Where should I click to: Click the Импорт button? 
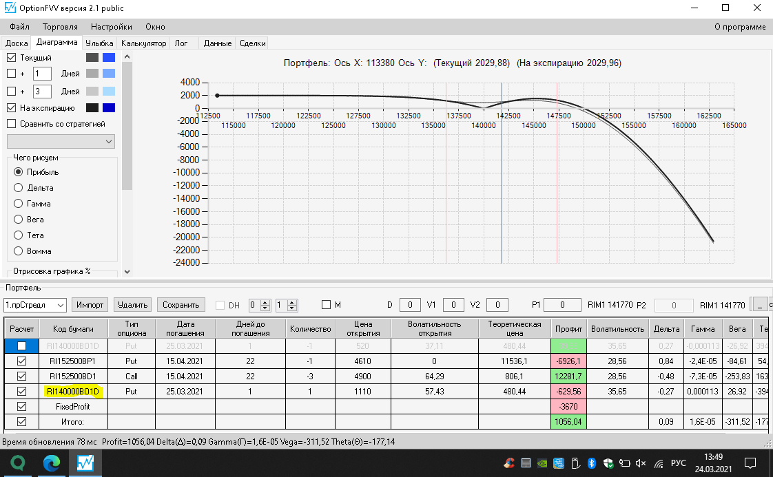90,305
